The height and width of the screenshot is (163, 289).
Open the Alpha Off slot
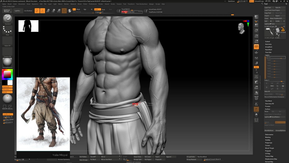(x=7, y=41)
